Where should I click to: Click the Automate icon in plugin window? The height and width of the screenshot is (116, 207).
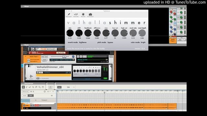point(76,14)
